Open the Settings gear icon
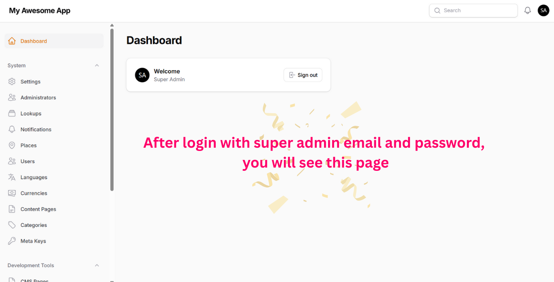The height and width of the screenshot is (282, 554). pyautogui.click(x=12, y=81)
